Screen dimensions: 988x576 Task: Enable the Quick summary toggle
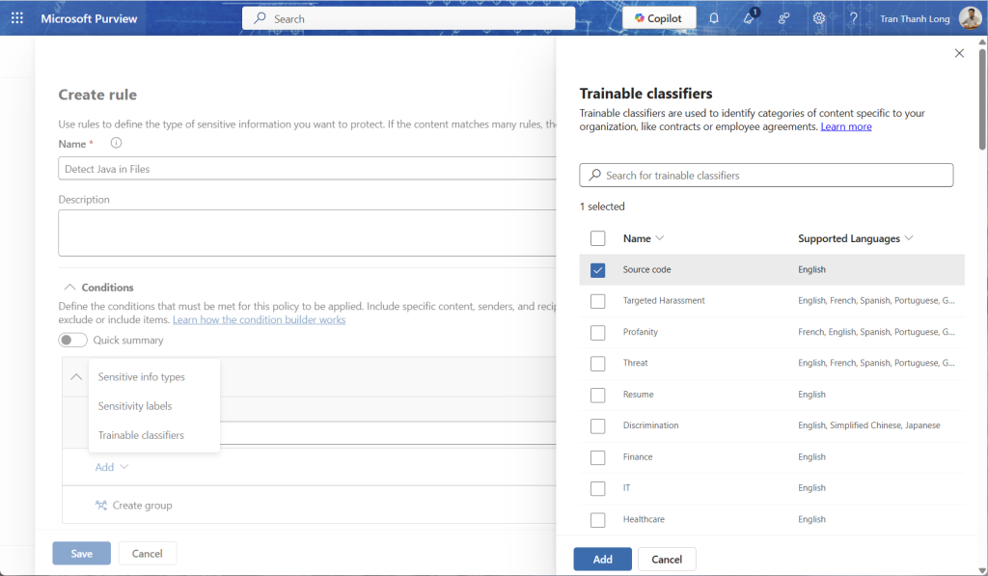click(73, 340)
